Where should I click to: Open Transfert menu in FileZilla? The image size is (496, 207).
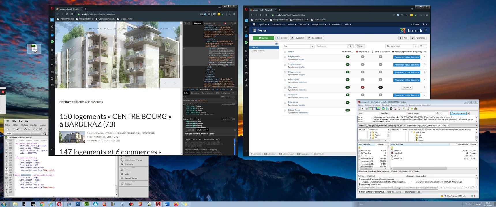coord(386,105)
